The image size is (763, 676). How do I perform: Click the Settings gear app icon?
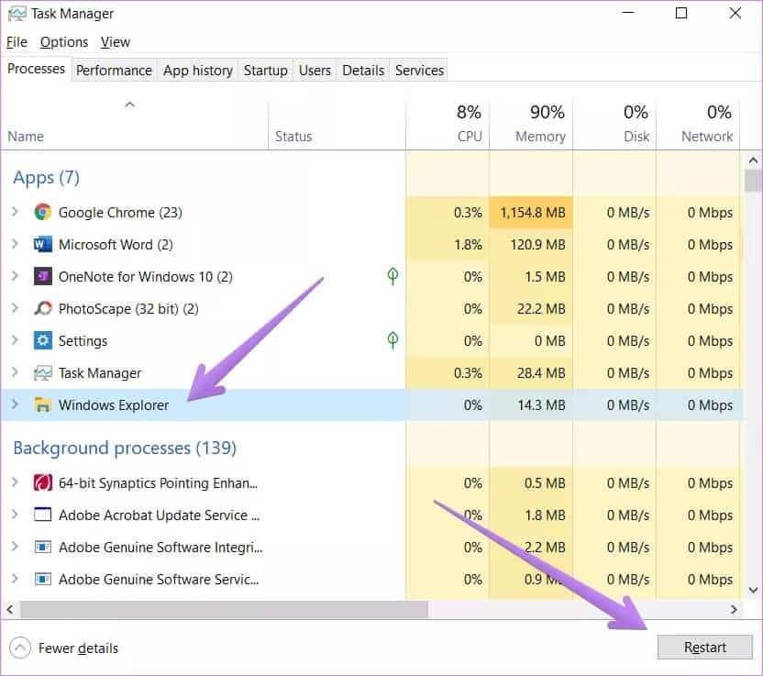[x=42, y=340]
